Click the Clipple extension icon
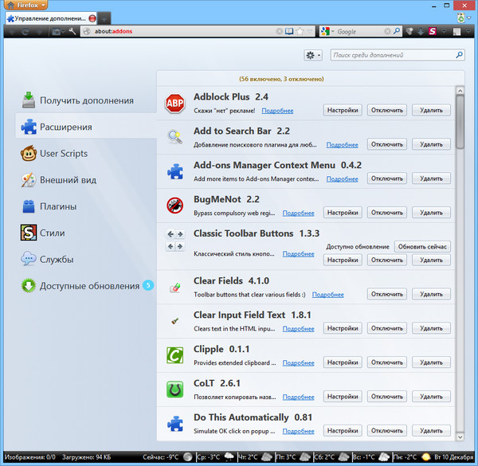Viewport: 478px width, 466px height. [174, 354]
